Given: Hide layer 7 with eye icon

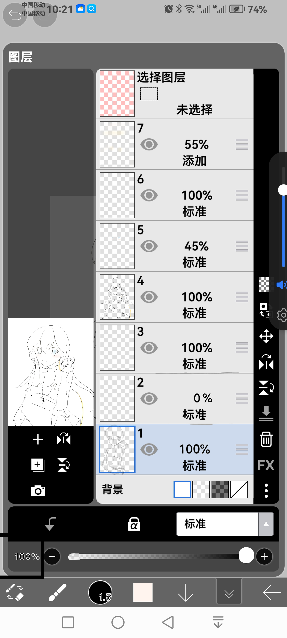Looking at the screenshot, I should pyautogui.click(x=149, y=145).
